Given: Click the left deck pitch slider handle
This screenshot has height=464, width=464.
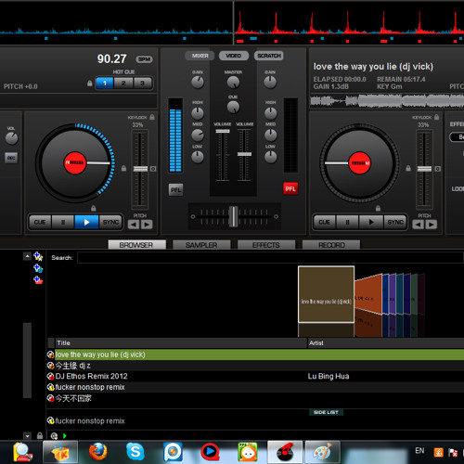Looking at the screenshot, I should pyautogui.click(x=140, y=169).
